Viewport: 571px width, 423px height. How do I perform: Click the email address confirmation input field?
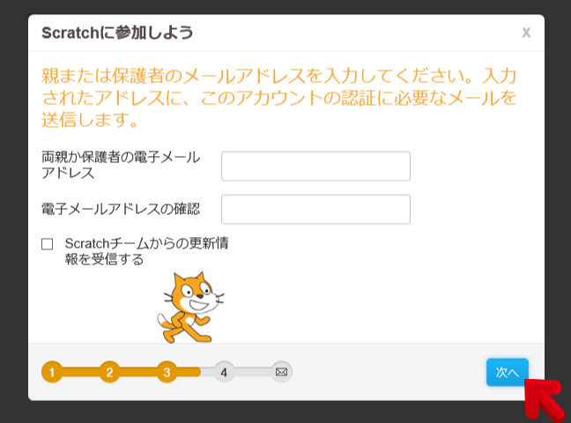[x=315, y=210]
